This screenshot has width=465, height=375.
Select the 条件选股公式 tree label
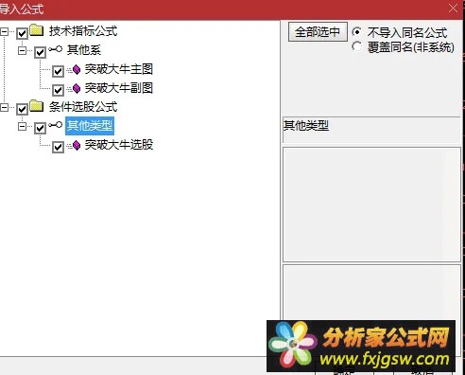tap(83, 107)
